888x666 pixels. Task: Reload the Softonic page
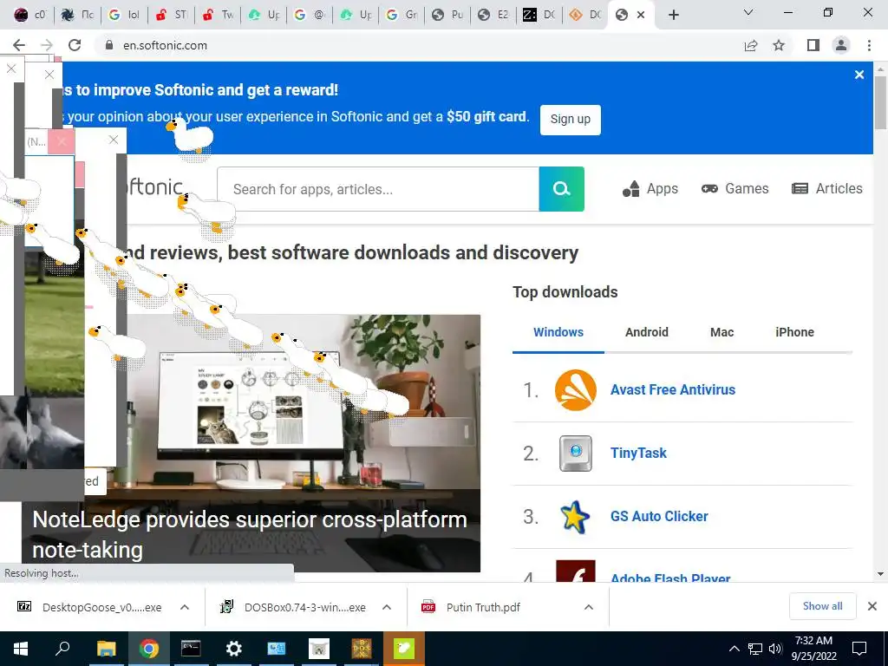[x=75, y=45]
